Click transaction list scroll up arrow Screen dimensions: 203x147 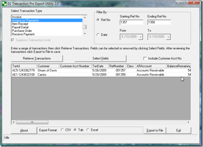85,17
